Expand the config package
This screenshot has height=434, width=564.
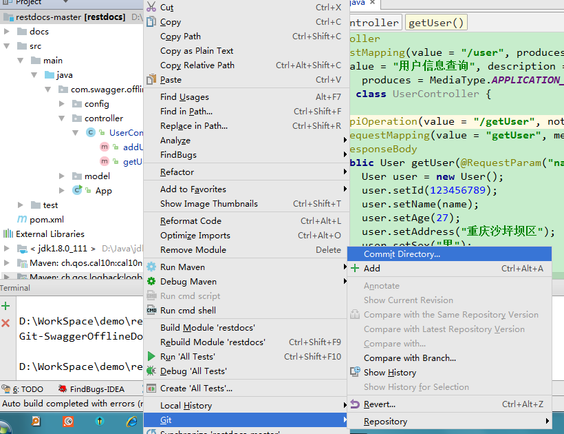61,104
